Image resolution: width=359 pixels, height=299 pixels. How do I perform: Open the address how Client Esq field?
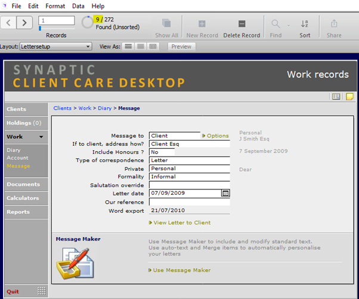tap(190, 144)
